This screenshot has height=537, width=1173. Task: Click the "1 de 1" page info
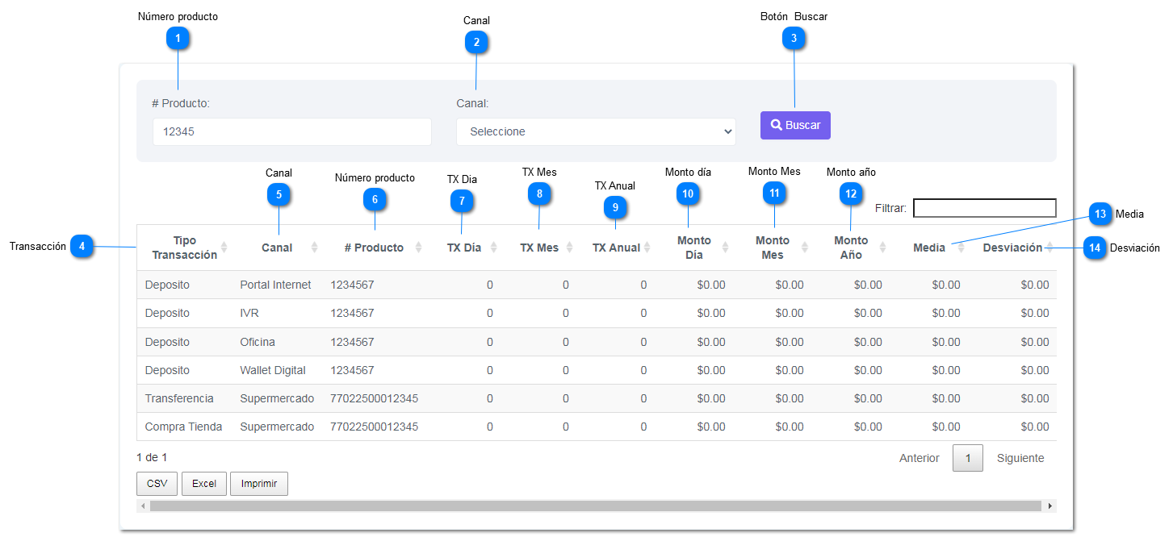(x=152, y=457)
